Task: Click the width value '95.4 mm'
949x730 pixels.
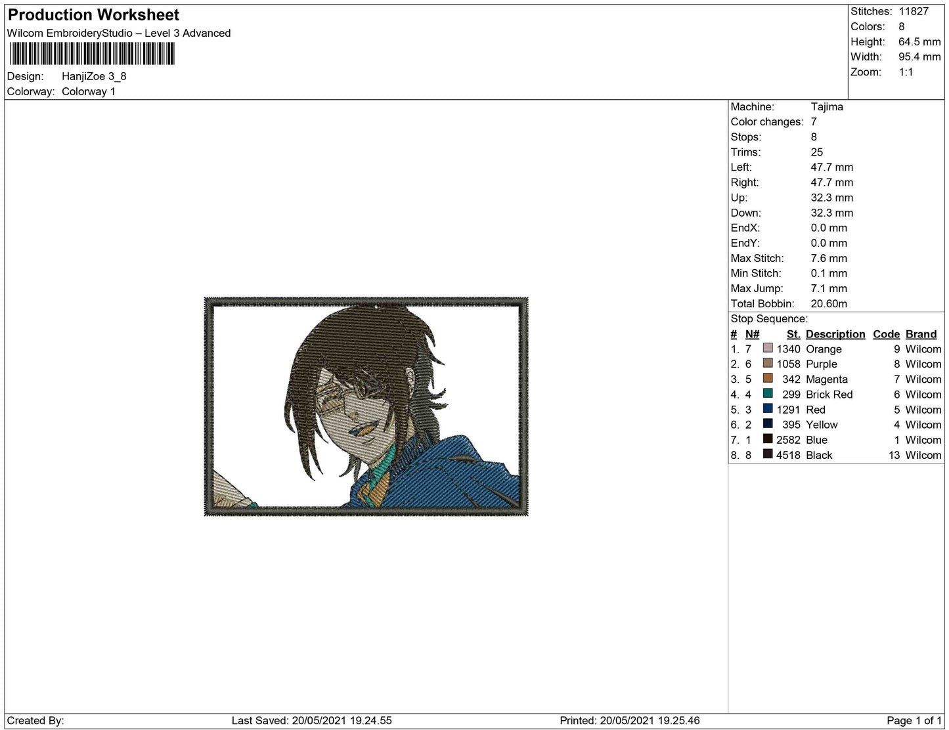Action: (x=919, y=56)
